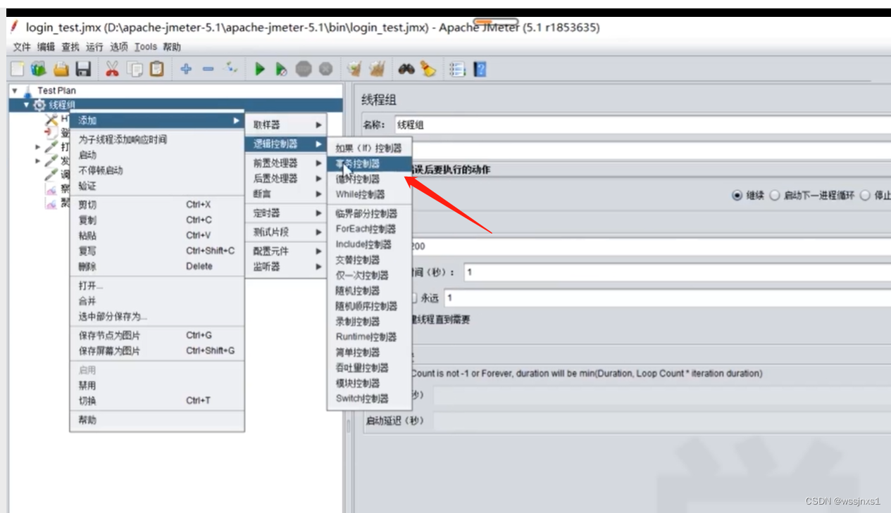Image resolution: width=891 pixels, height=513 pixels.
Task: Open the 运行 menu
Action: tap(94, 47)
